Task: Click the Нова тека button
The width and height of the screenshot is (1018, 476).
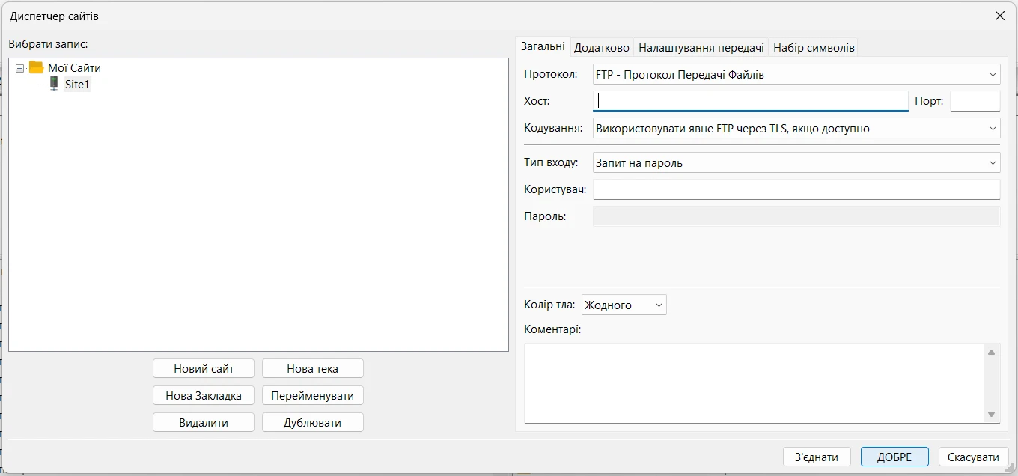Action: (x=313, y=369)
